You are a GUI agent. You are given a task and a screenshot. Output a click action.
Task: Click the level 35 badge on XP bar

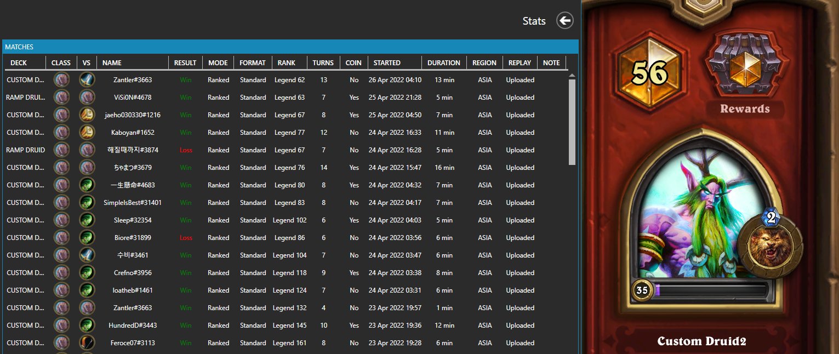642,290
